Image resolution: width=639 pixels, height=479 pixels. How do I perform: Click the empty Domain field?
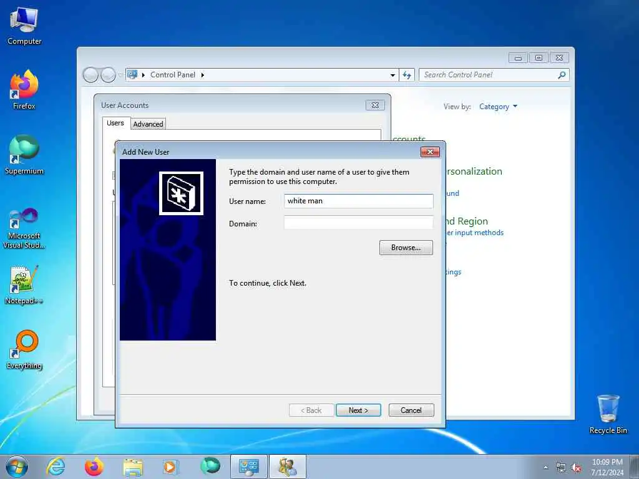point(359,223)
